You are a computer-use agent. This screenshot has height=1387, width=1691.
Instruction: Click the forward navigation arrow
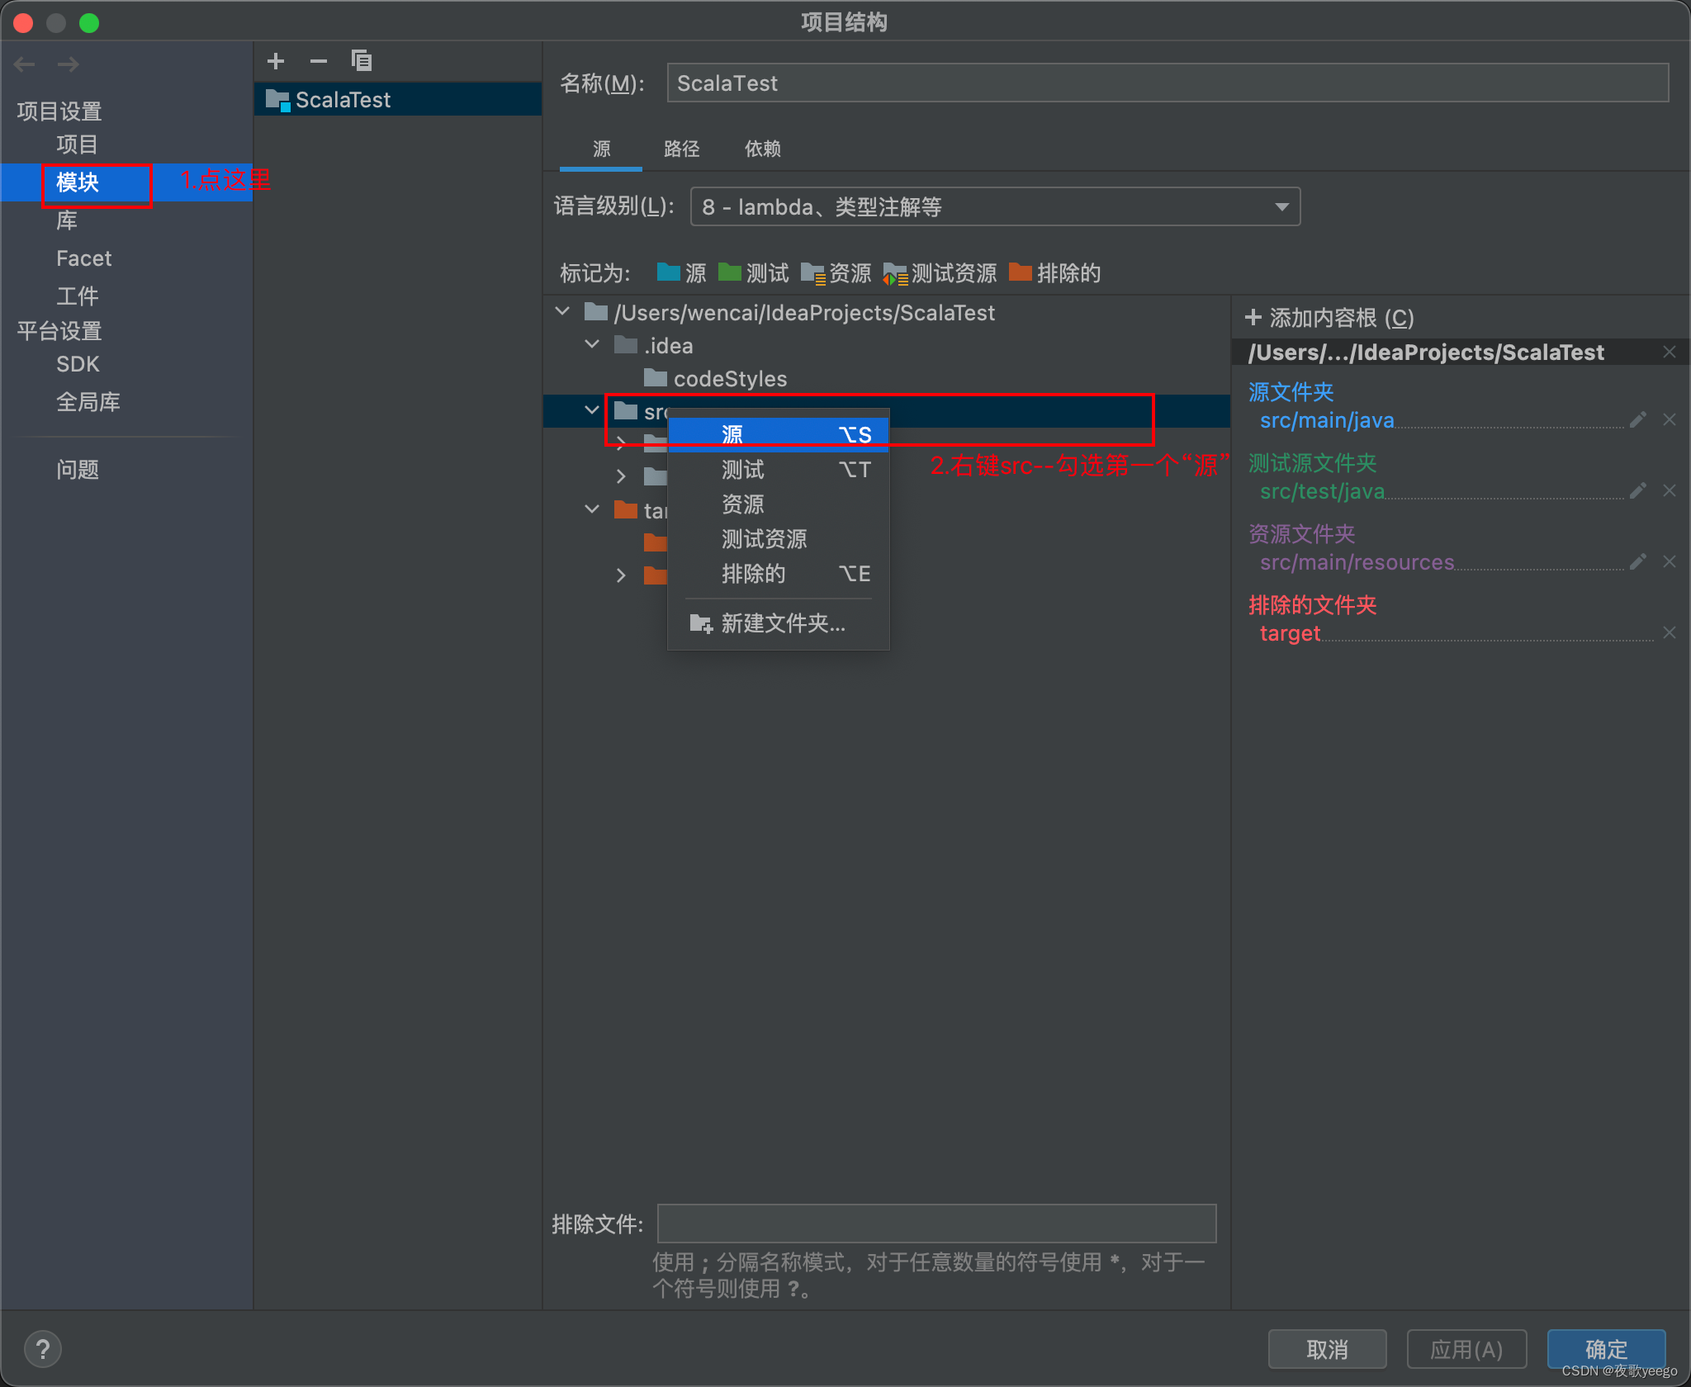69,64
